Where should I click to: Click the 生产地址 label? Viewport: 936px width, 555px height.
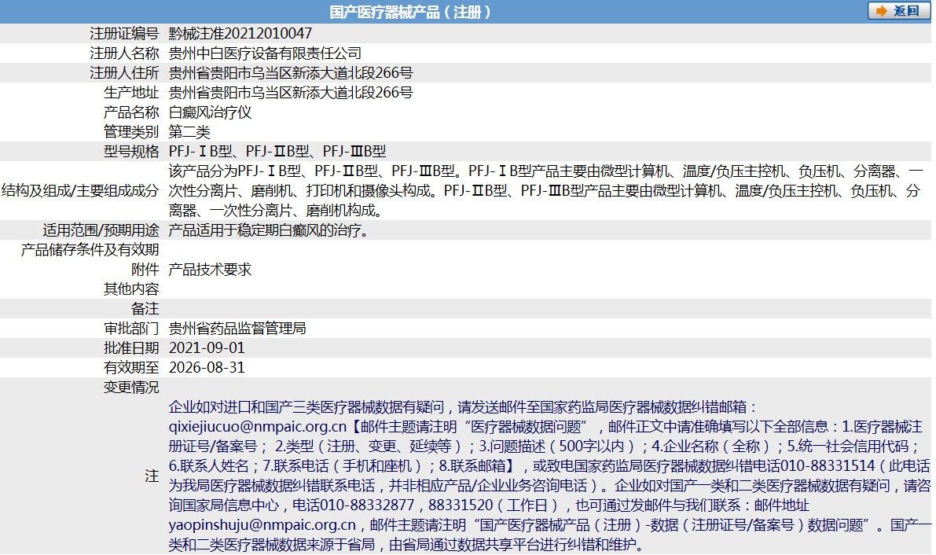coord(131,93)
